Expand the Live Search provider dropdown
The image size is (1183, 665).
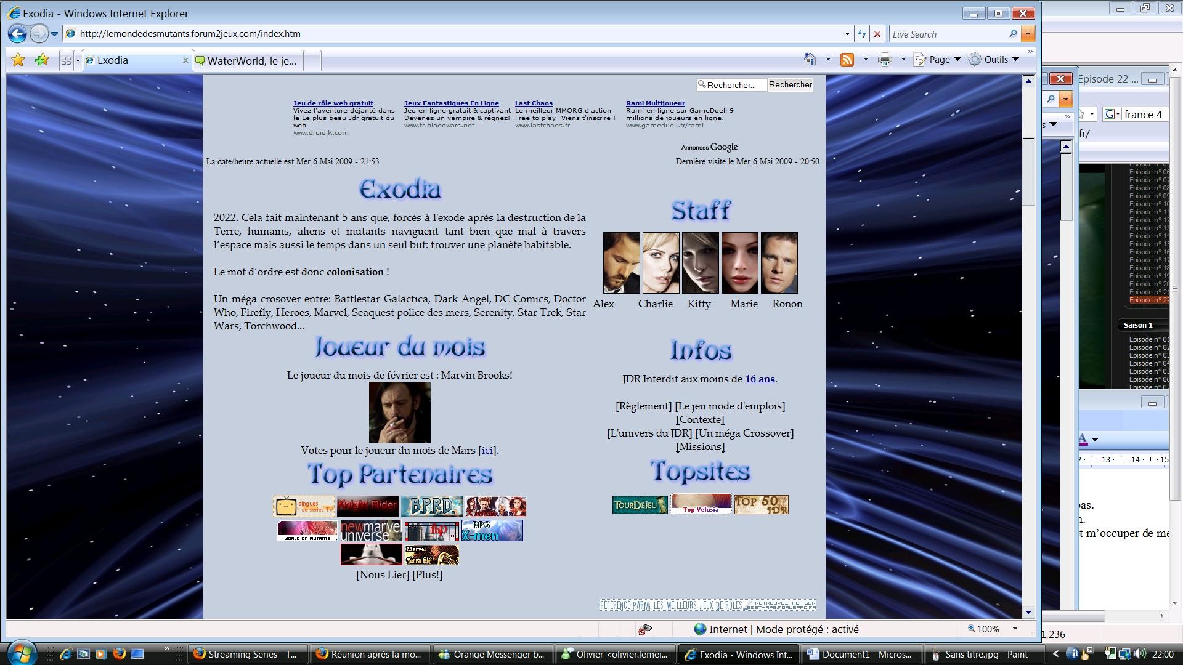click(x=1028, y=34)
